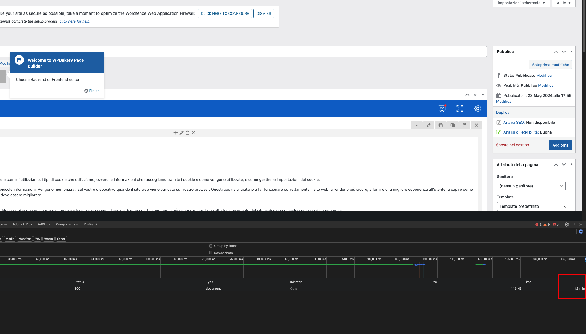This screenshot has height=334, width=586.
Task: Toggle WPBakery fullscreen mode icon
Action: pos(460,109)
